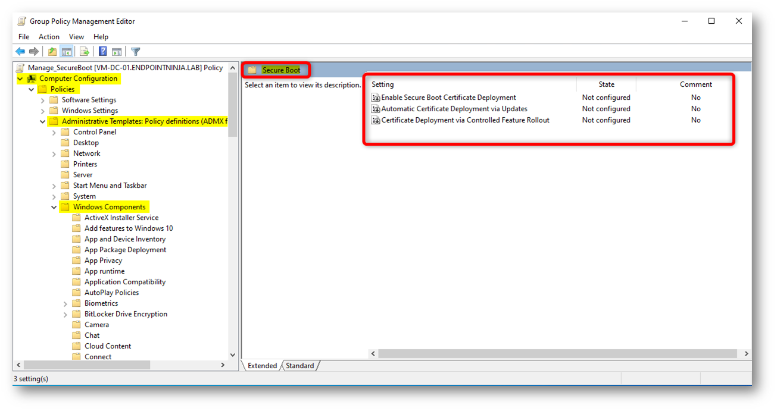This screenshot has height=411, width=777.
Task: Open the View menu
Action: [76, 37]
